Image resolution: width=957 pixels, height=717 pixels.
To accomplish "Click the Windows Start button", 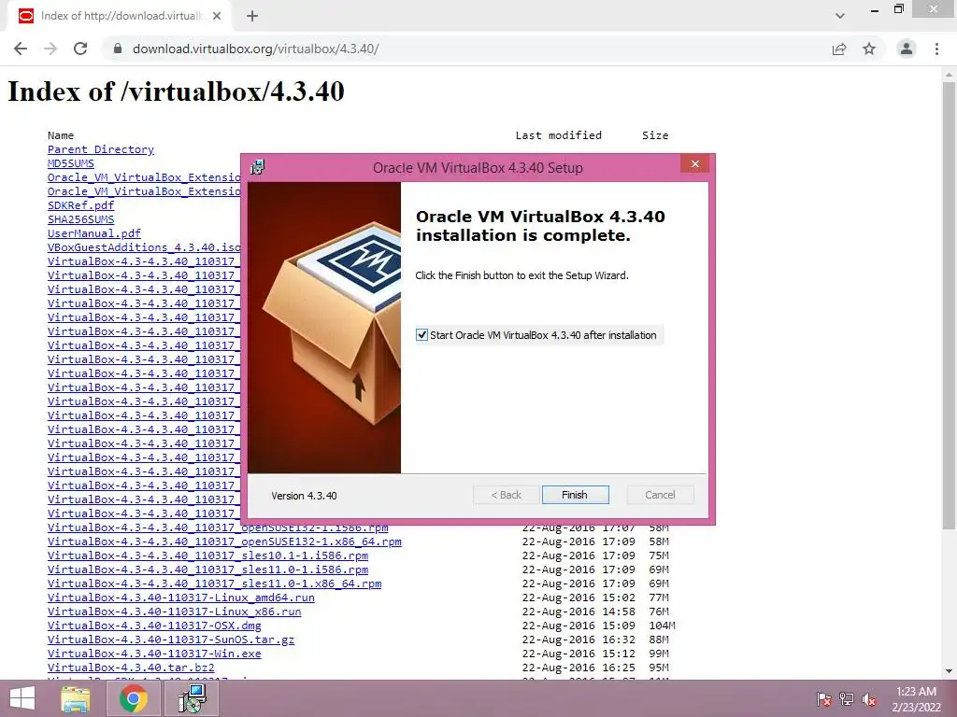I will (22, 698).
